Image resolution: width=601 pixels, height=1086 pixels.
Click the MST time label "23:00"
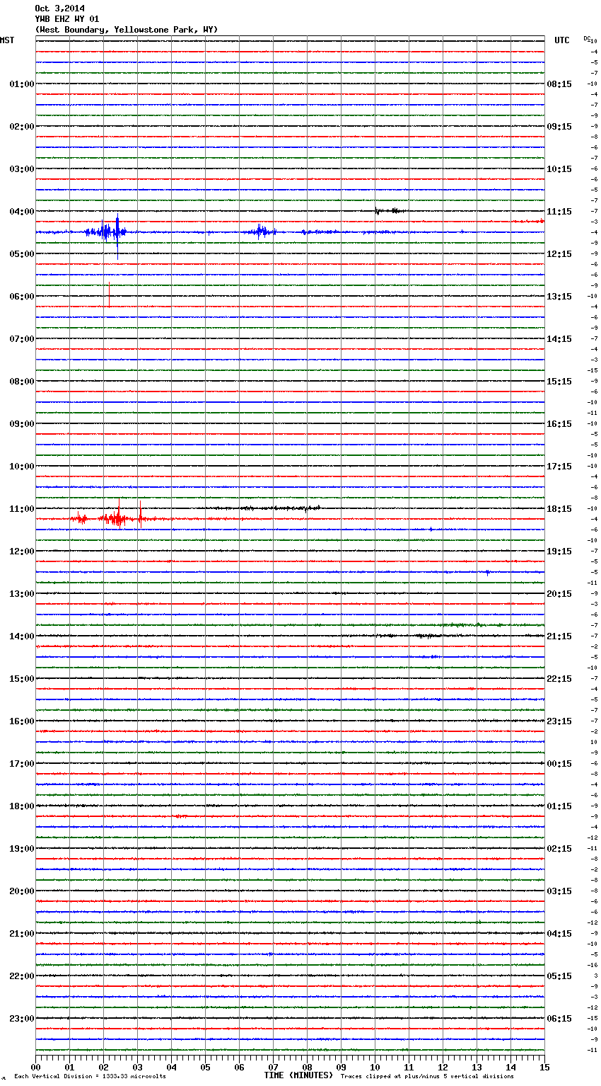click(x=22, y=1019)
